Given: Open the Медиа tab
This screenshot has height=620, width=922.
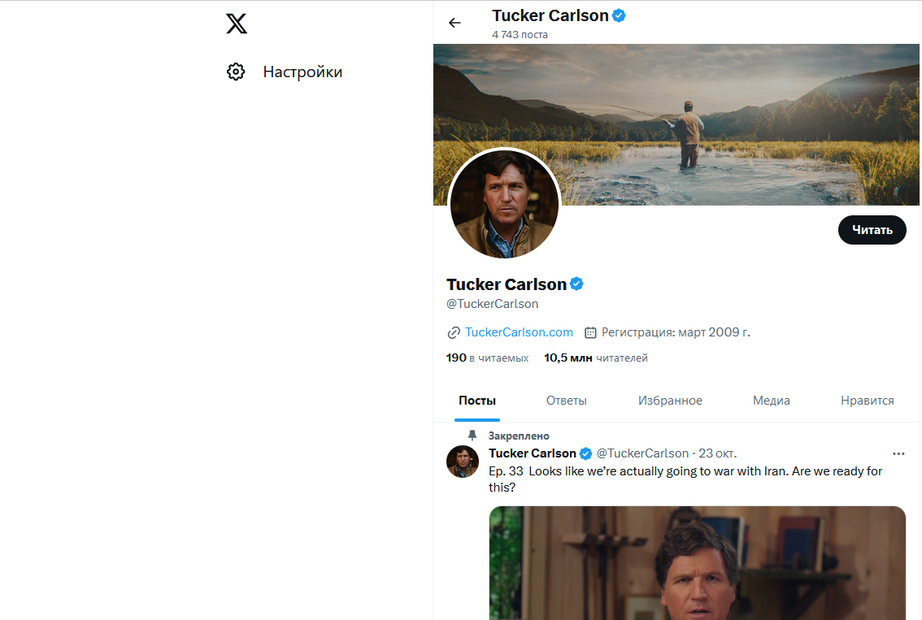Looking at the screenshot, I should point(772,401).
